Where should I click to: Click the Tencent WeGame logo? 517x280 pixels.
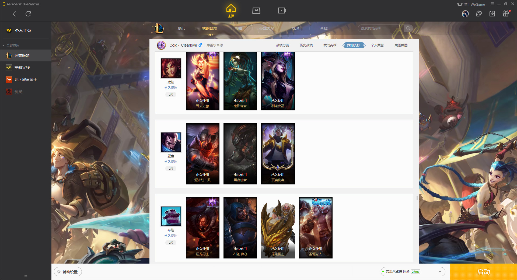(21, 4)
